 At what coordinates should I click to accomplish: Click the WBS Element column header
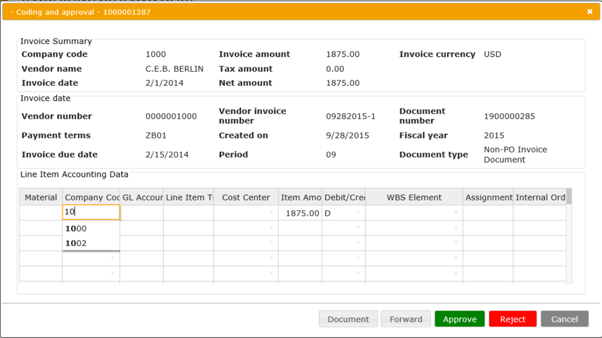(x=414, y=197)
